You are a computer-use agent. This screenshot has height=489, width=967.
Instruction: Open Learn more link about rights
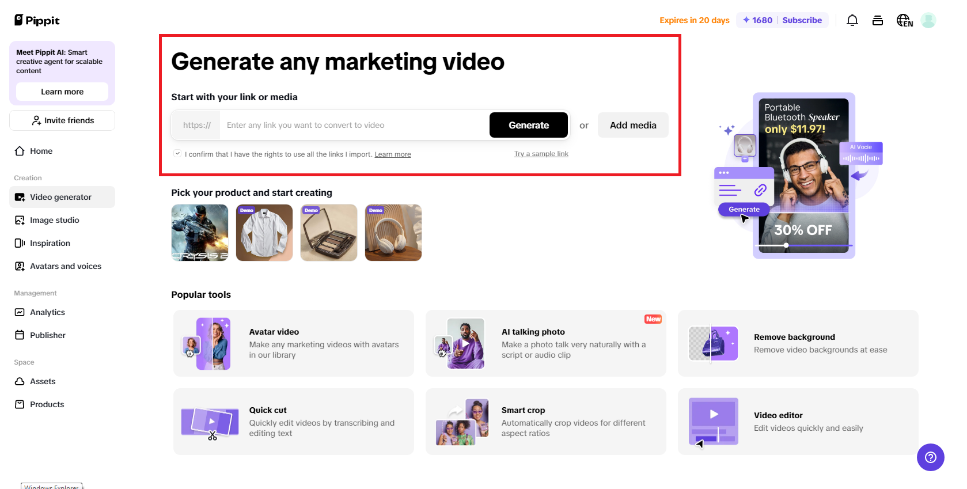point(393,154)
